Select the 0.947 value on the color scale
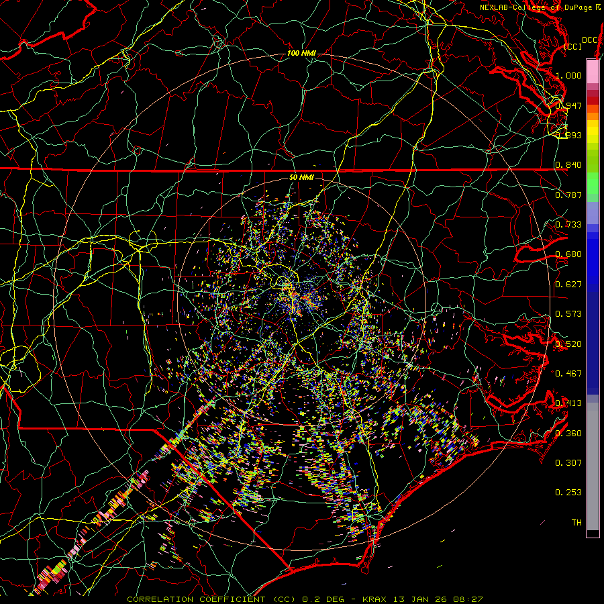 (568, 105)
